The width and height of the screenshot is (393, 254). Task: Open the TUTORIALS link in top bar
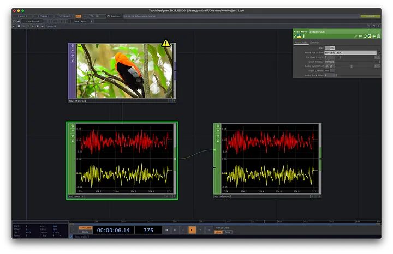(x=63, y=16)
